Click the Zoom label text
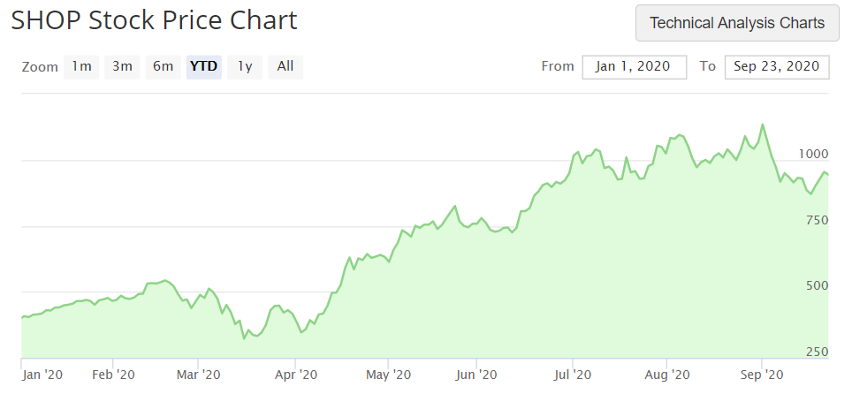Image resolution: width=852 pixels, height=394 pixels. click(x=40, y=67)
